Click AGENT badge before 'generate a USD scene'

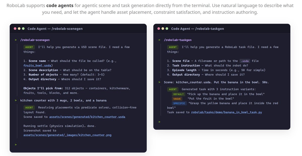click(29, 47)
